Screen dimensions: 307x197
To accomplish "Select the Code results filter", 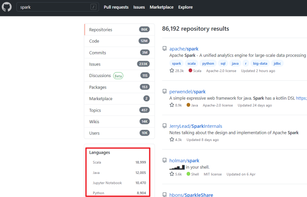I will click(120, 41).
